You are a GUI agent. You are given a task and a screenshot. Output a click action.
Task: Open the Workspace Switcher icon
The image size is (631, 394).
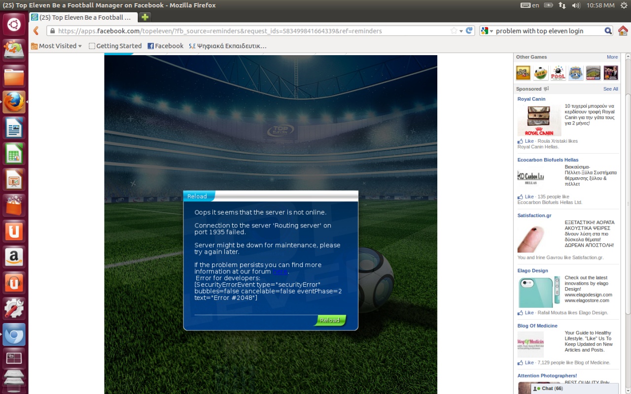(x=14, y=359)
